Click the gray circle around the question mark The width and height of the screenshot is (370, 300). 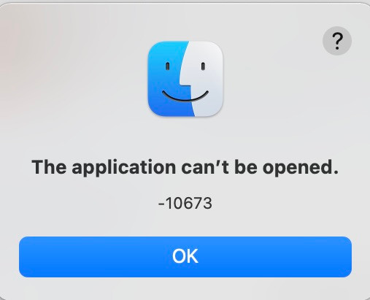pos(337,41)
